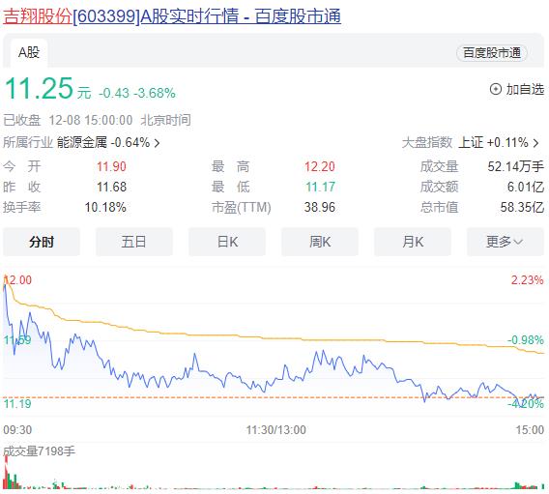
Task: Click the price change -0.43 -3.68%
Action: 137,93
